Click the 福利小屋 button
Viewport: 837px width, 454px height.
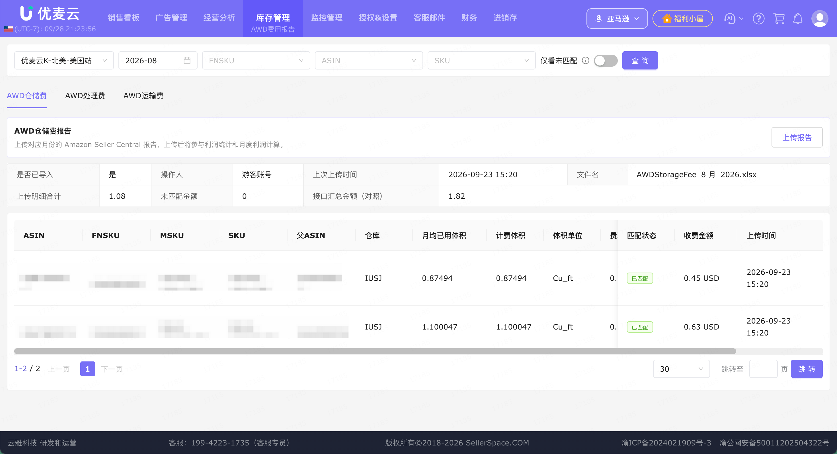pos(682,19)
